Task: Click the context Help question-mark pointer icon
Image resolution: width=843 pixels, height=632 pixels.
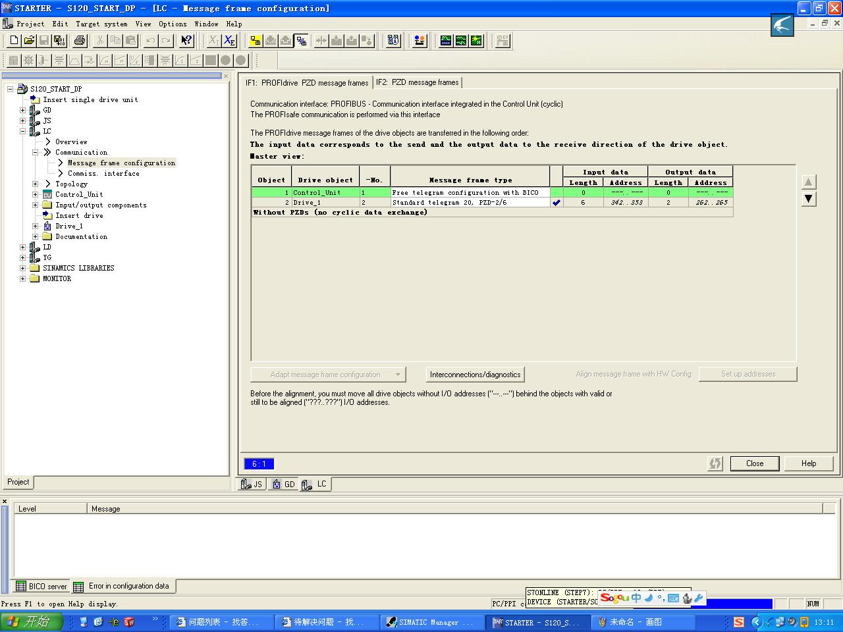Action: click(186, 41)
